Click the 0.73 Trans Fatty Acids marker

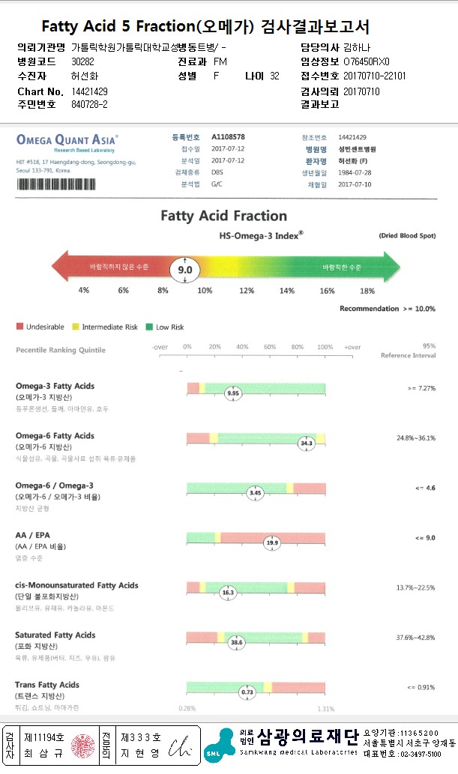click(247, 692)
